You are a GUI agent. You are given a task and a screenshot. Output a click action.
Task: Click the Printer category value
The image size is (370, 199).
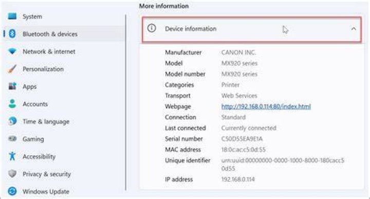[x=230, y=85]
